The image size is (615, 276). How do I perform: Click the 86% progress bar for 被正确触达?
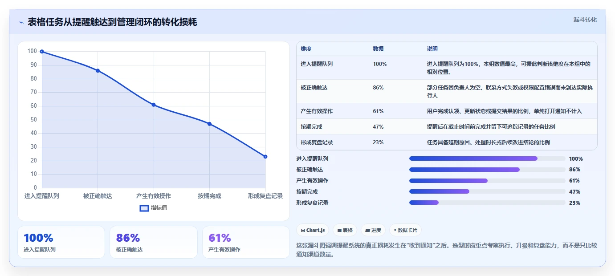(487, 170)
